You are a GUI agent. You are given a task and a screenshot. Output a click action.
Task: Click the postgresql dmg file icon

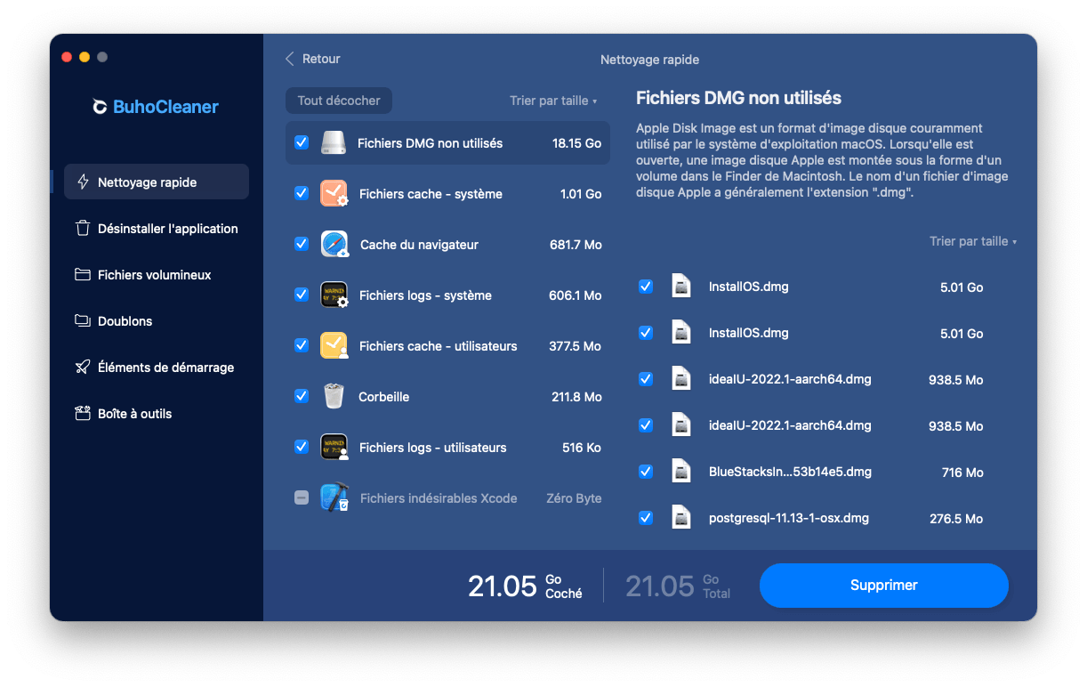[681, 517]
